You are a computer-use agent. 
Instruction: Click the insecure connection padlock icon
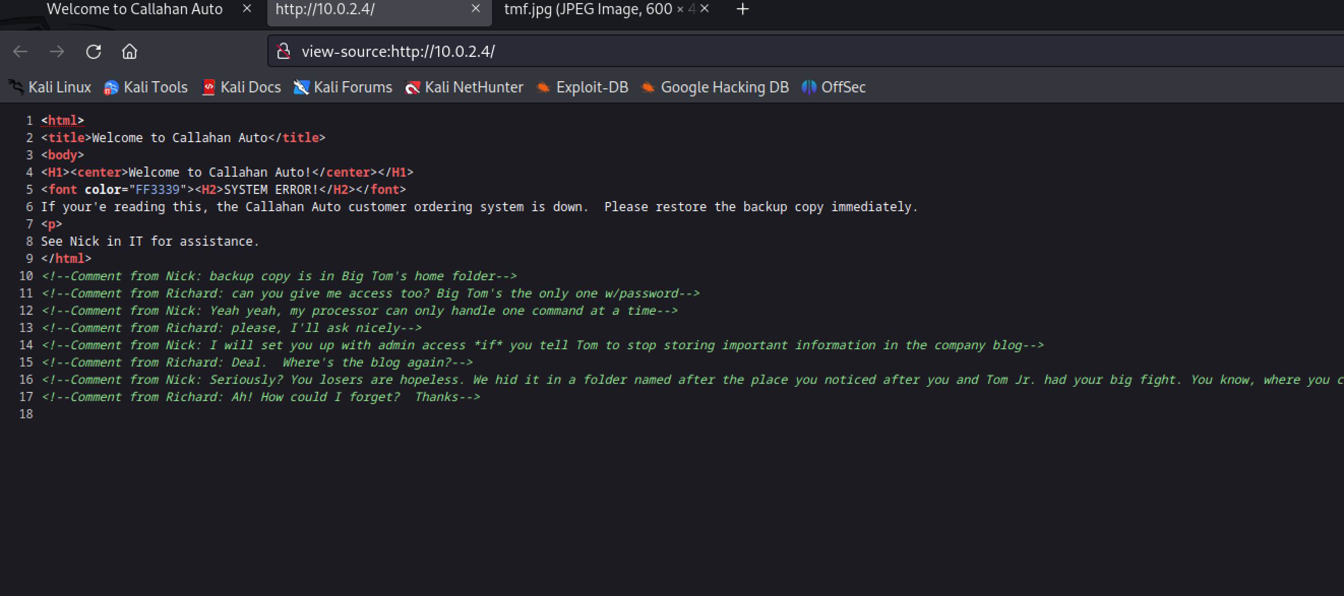coord(283,52)
